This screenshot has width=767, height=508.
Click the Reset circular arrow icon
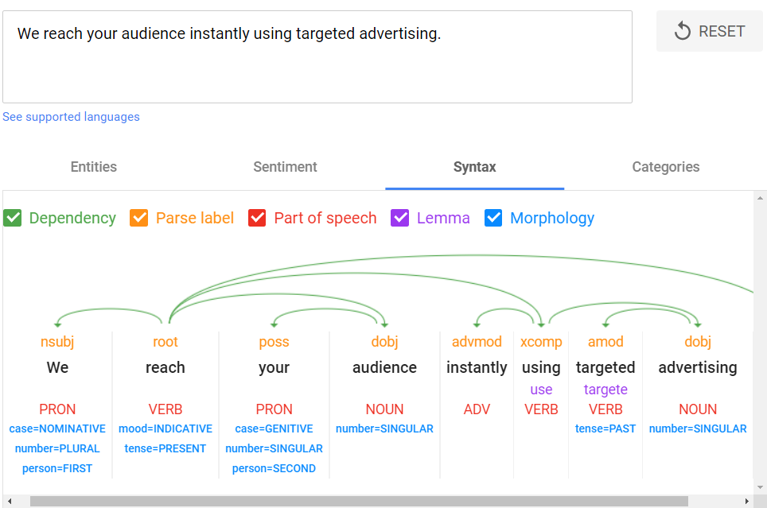point(682,31)
